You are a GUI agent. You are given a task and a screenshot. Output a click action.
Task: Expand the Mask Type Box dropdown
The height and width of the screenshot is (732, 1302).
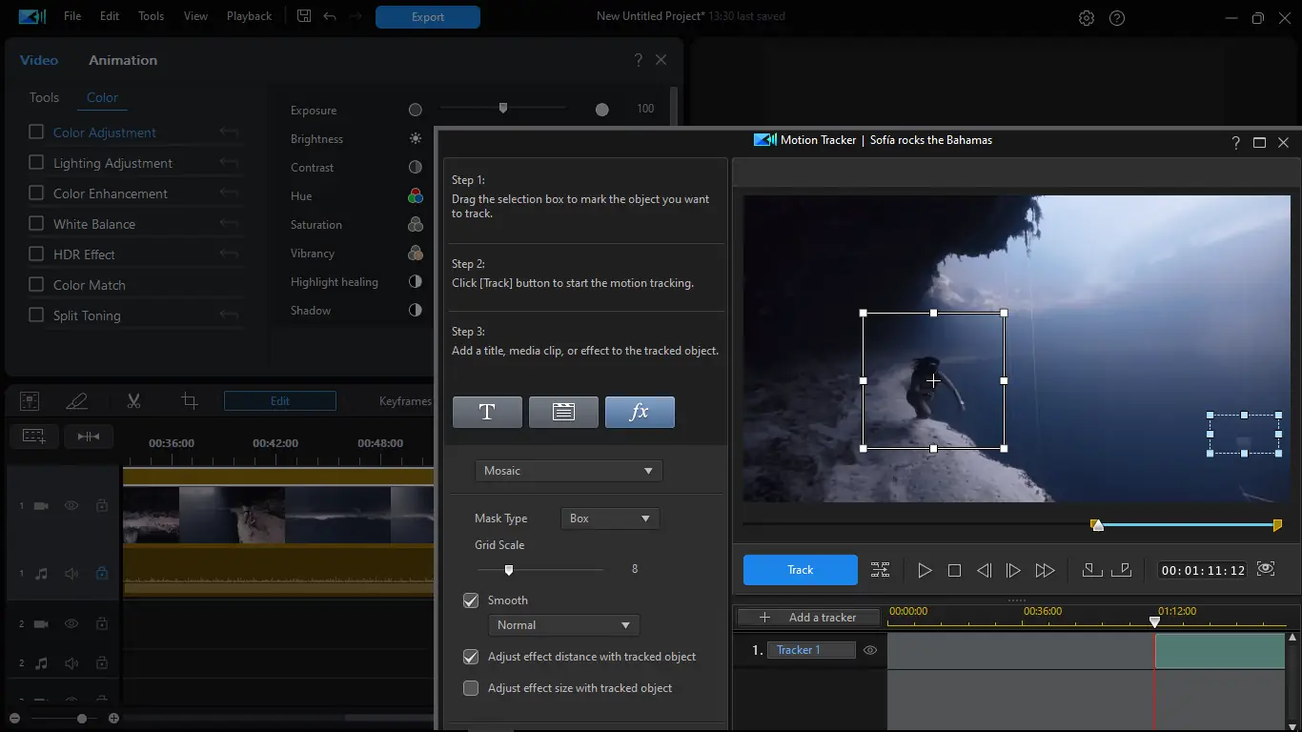click(x=610, y=518)
